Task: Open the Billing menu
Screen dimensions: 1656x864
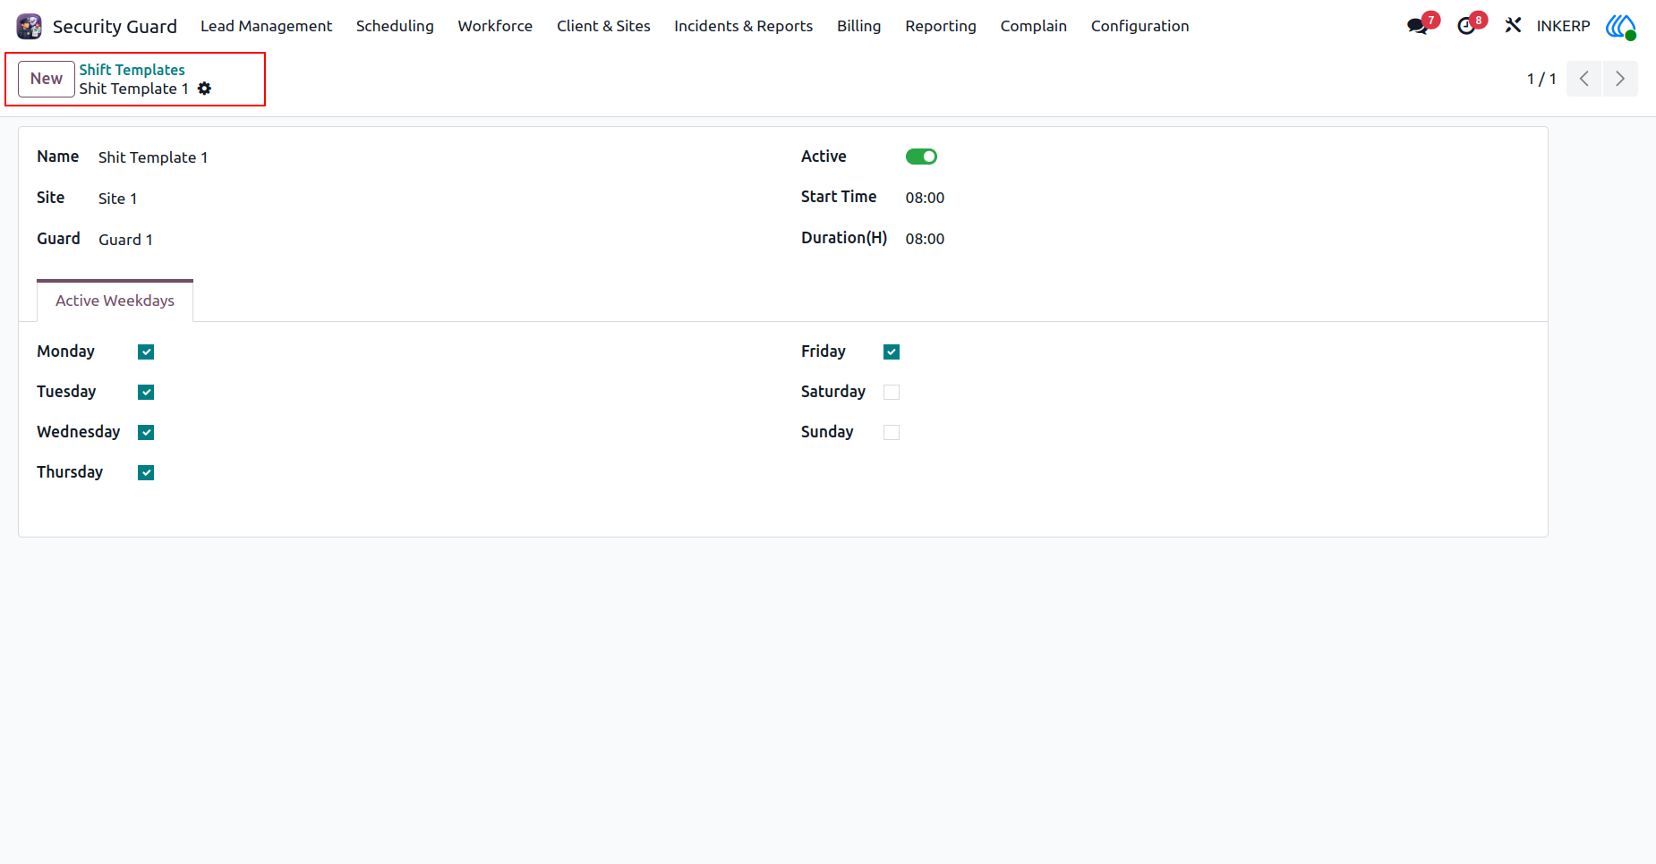Action: click(858, 26)
